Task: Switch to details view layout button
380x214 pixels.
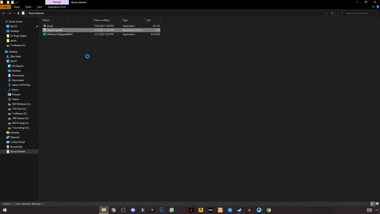Action: click(x=372, y=204)
